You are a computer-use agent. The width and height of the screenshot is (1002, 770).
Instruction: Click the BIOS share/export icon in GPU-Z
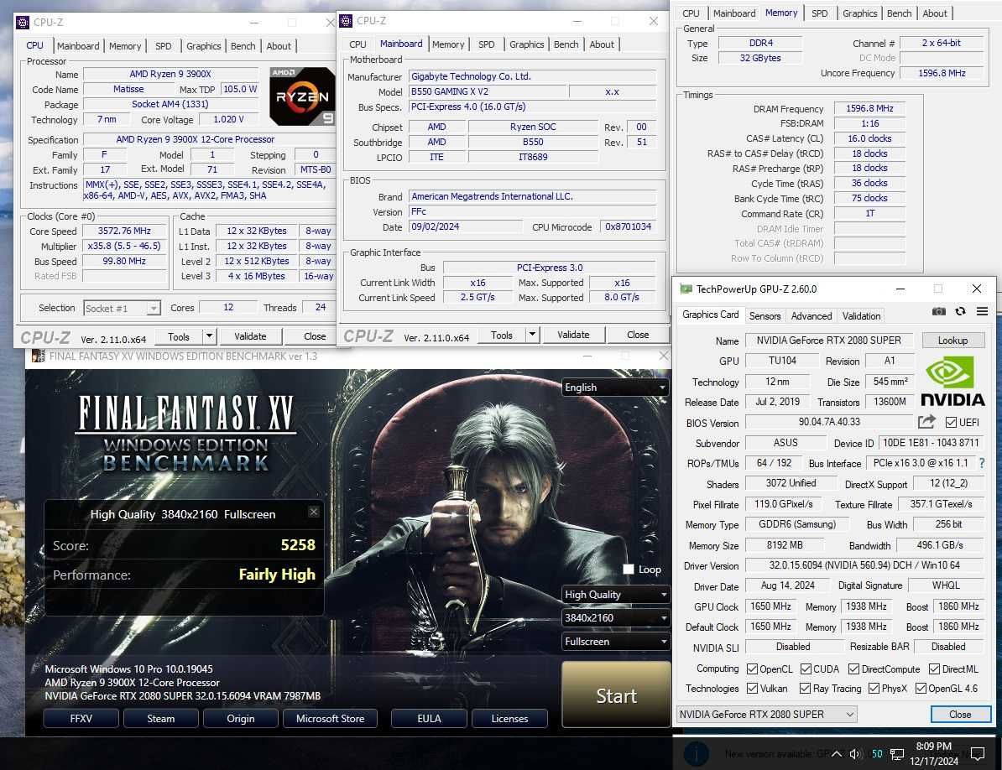pos(926,422)
